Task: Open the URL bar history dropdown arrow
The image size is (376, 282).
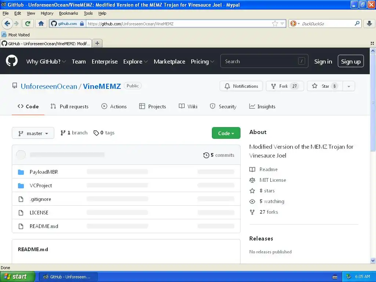Action: pyautogui.click(x=282, y=23)
